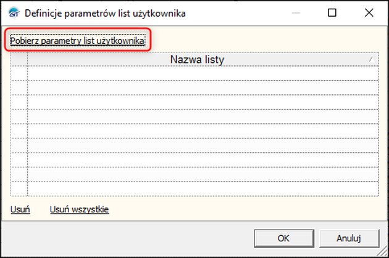Confirm with the OK button

(283, 238)
